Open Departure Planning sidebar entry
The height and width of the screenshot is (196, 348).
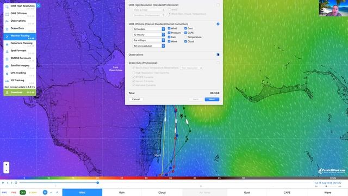coord(20,44)
